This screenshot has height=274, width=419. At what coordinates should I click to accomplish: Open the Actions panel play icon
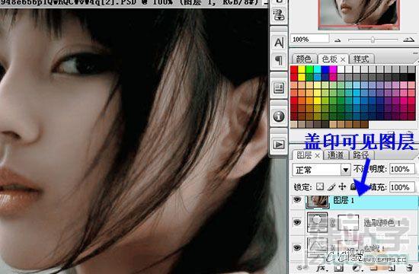[279, 145]
